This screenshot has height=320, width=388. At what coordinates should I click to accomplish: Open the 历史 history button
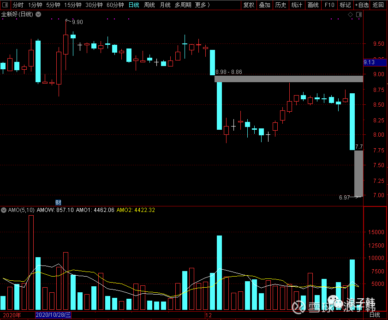point(281,5)
